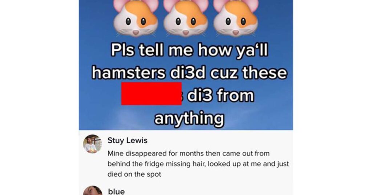The image size is (372, 195).
Task: Click the nose of the middle hamster emoji
Action: click(186, 32)
